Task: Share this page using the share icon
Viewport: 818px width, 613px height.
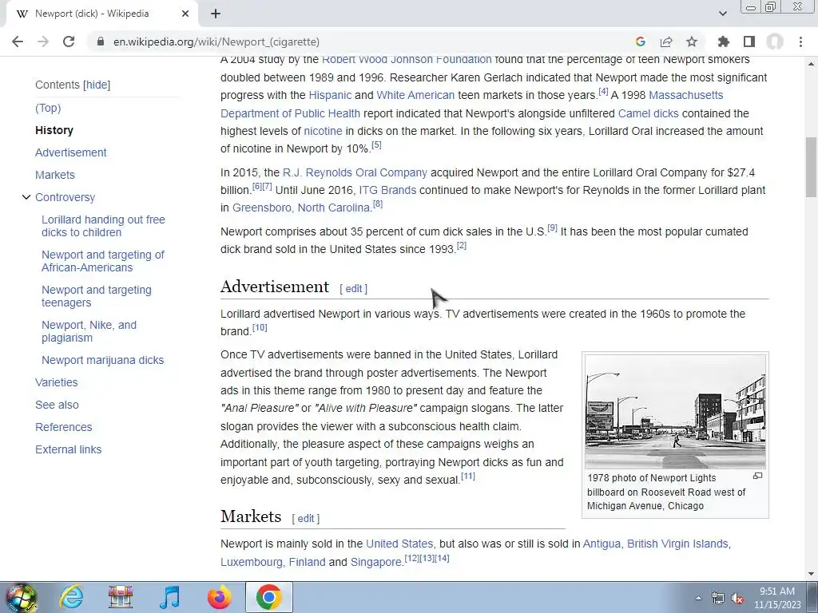Action: [666, 42]
